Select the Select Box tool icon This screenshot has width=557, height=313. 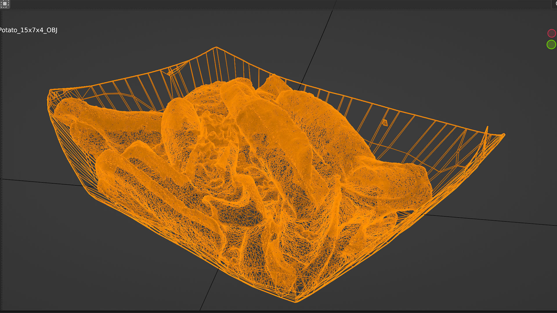tap(5, 4)
